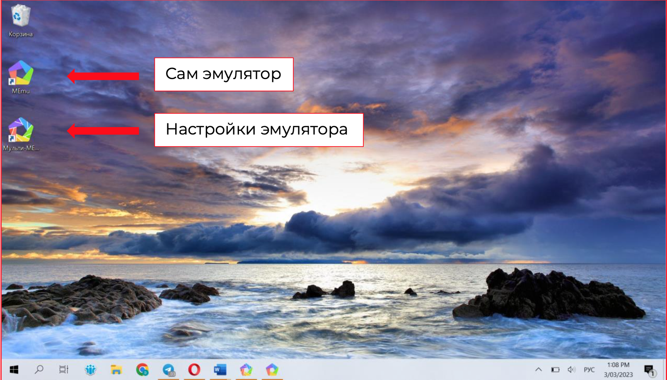Viewport: 667px width, 380px height.
Task: Open File Explorer from the taskbar
Action: [116, 370]
